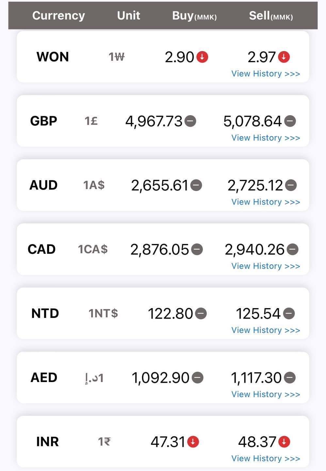Open View History for INR
Image resolution: width=326 pixels, height=471 pixels.
click(266, 458)
